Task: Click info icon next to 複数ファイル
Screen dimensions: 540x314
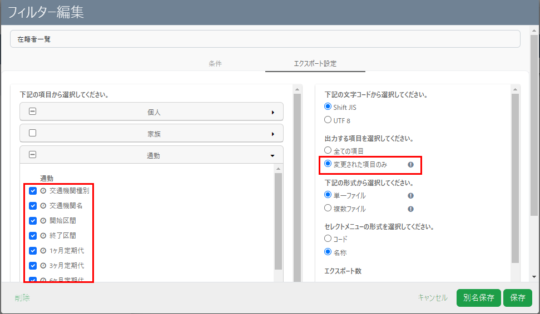Action: click(x=410, y=209)
